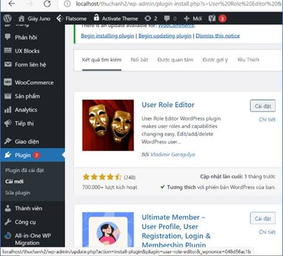Screen dimensions: 283x256
Task: Open Plugin đã cài đặt submenu
Action: coord(24,170)
